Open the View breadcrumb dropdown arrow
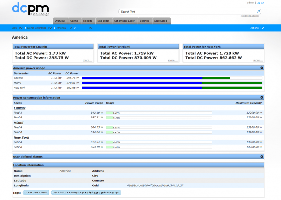This screenshot has height=200, width=281. click(x=21, y=28)
